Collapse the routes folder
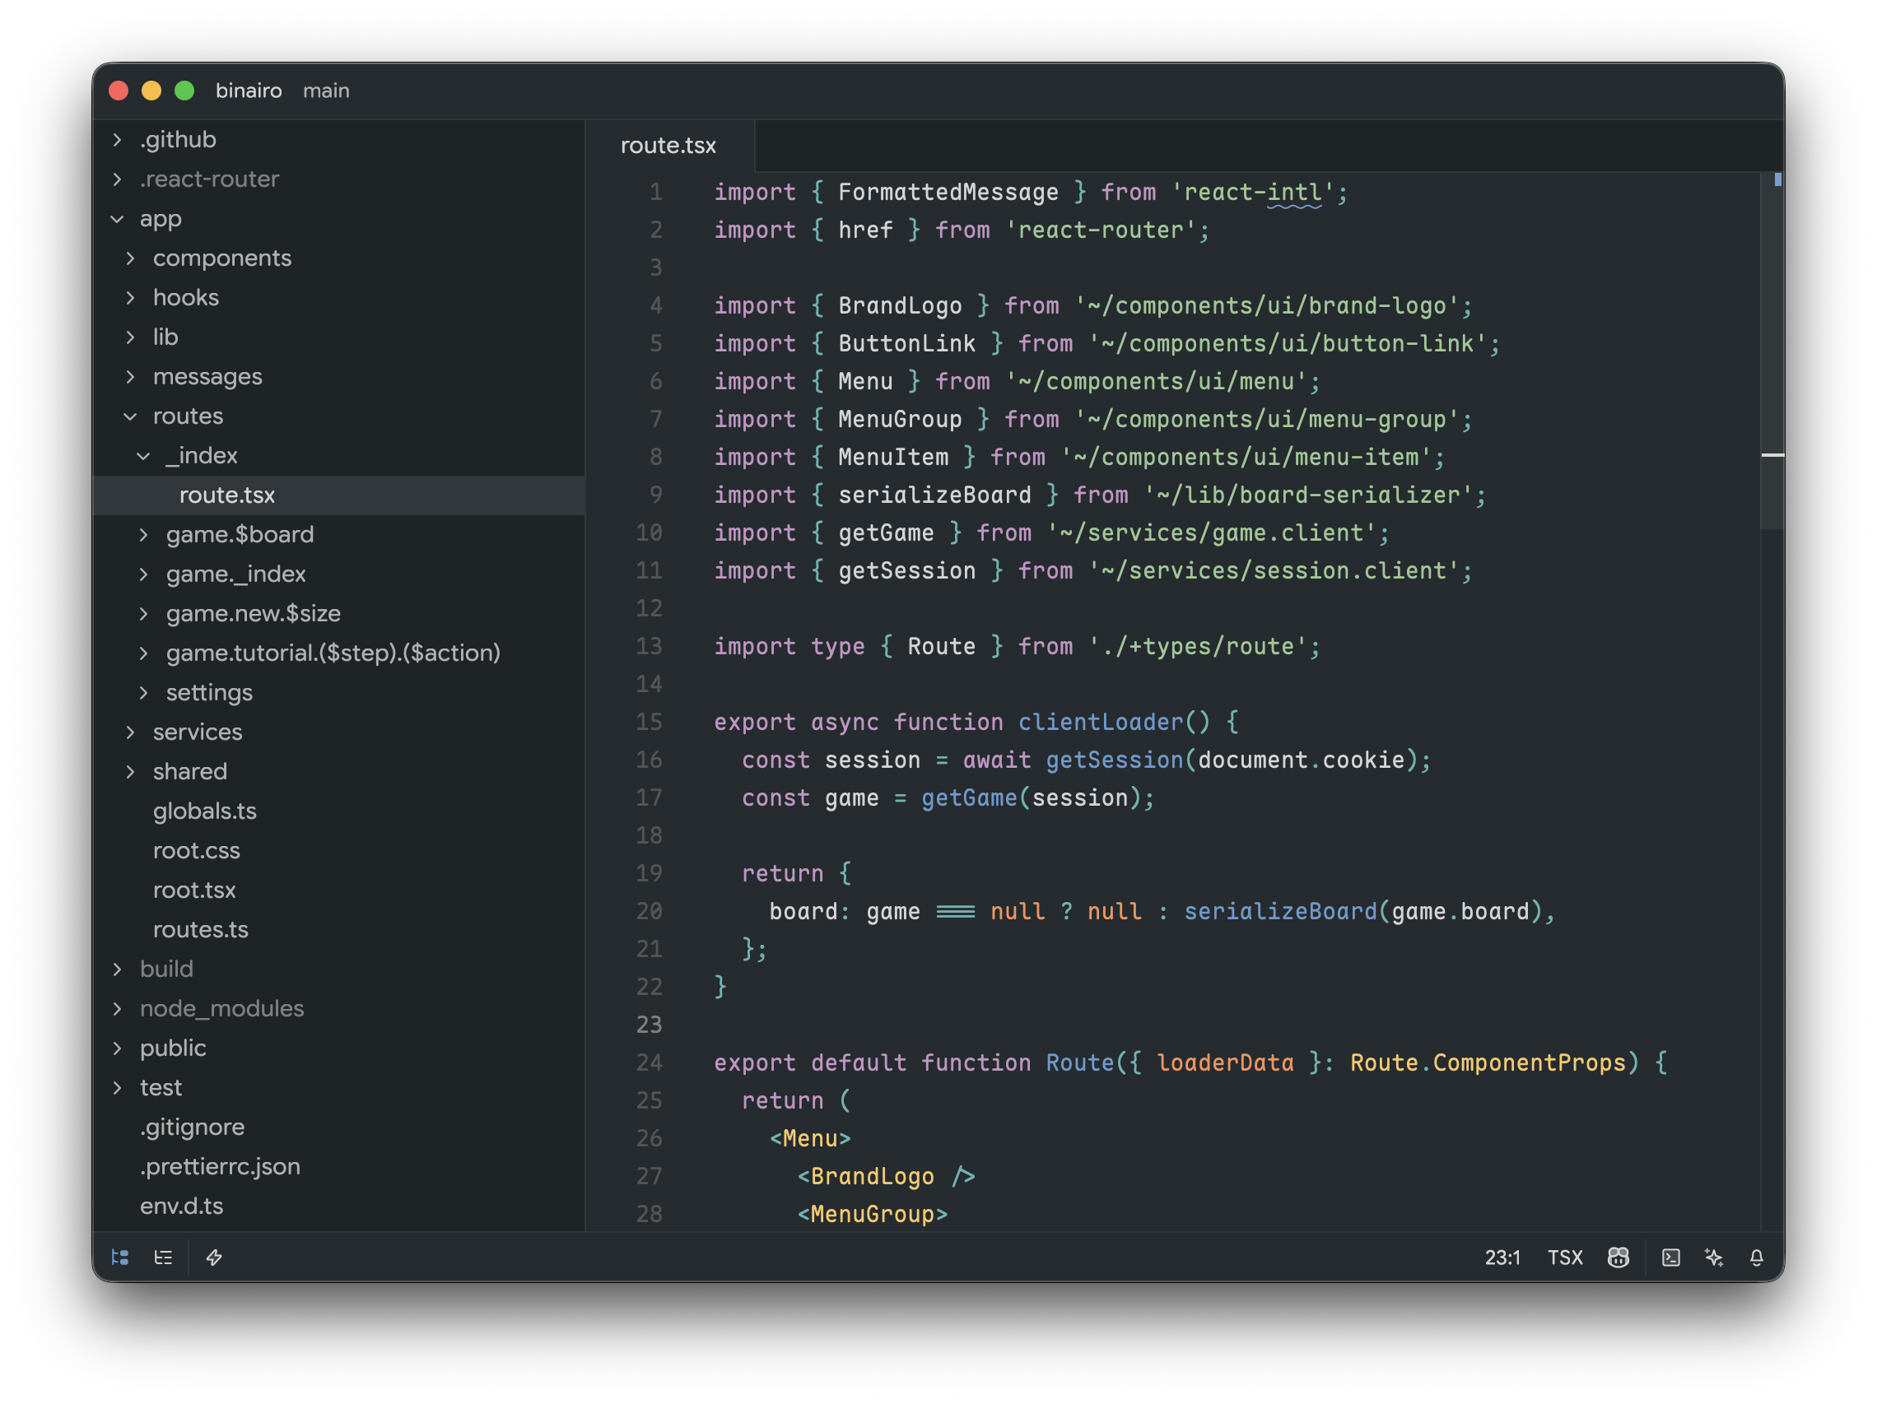Screen dimensions: 1877x1404 click(x=339, y=416)
